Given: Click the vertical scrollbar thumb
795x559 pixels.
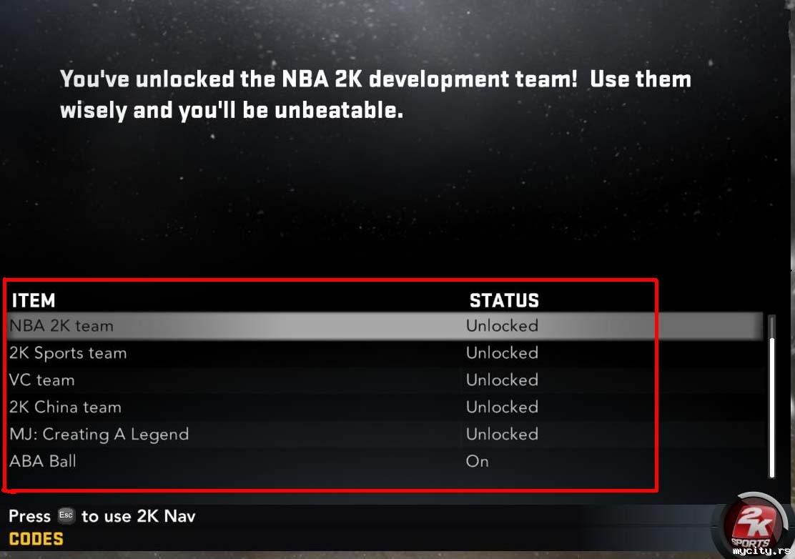Looking at the screenshot, I should pos(771,407).
